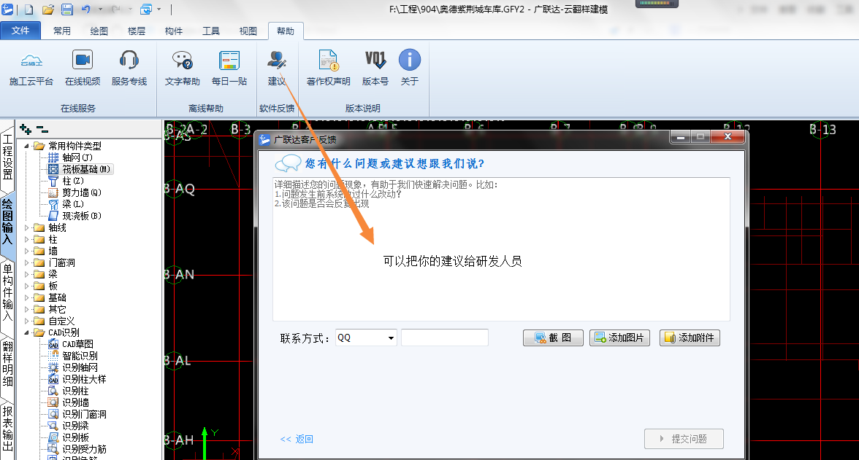
Task: Select 识别轴网 tree item
Action: (80, 367)
